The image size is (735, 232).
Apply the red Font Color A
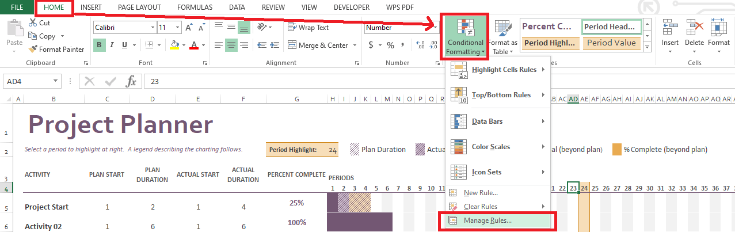coord(194,45)
